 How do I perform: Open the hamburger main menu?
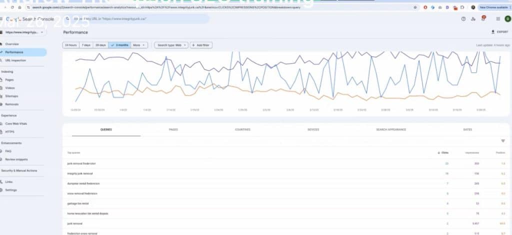point(3,19)
